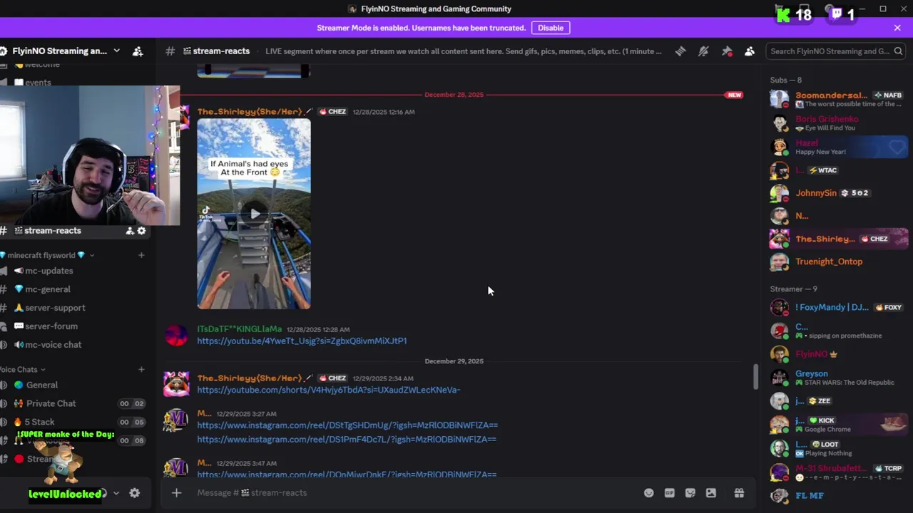Click The_Shirleyy username on 12:16 AM message
Viewport: 913px width, 513px height.
[x=250, y=112]
